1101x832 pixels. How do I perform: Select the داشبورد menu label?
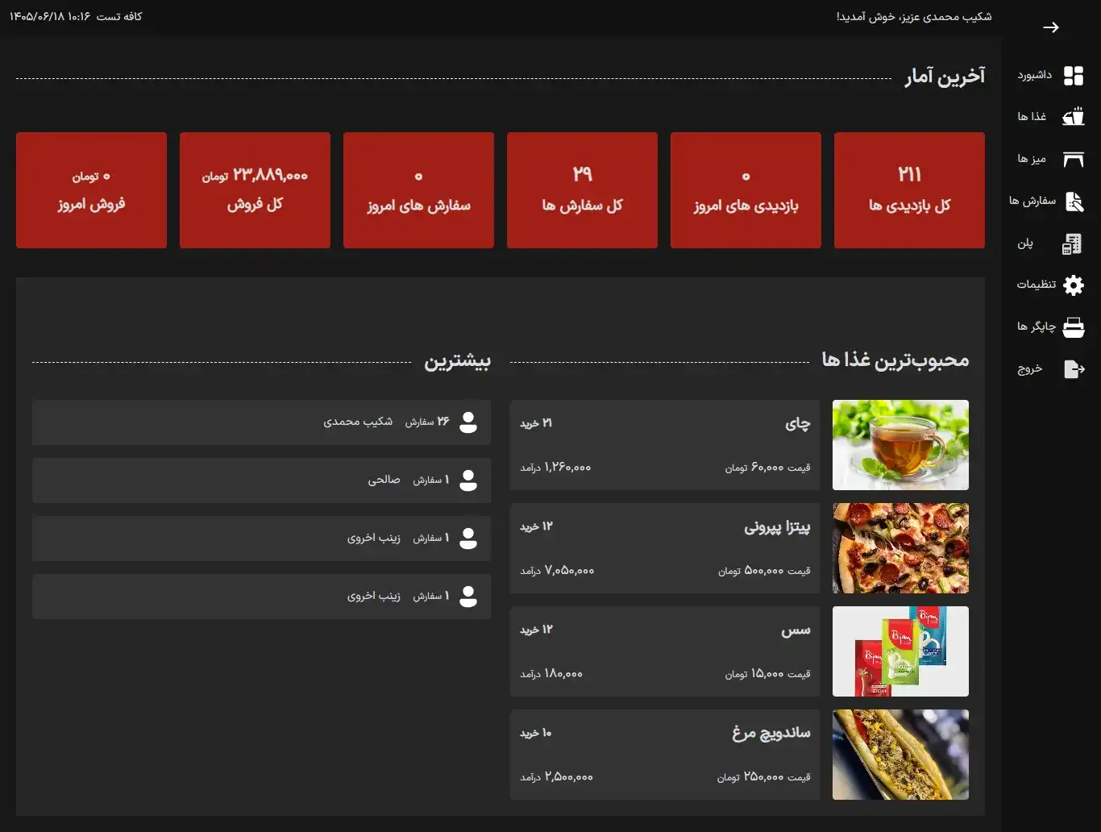coord(1034,75)
